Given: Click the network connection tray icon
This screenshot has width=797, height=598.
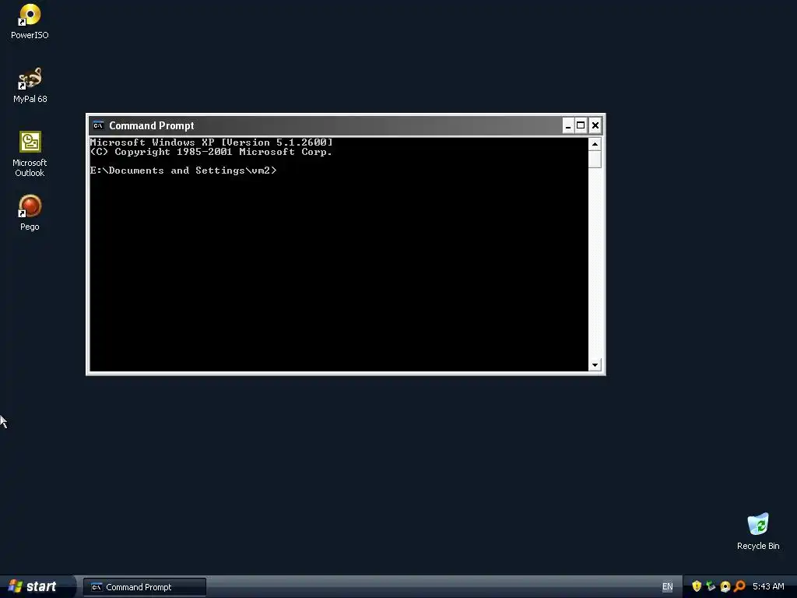Looking at the screenshot, I should 711,586.
